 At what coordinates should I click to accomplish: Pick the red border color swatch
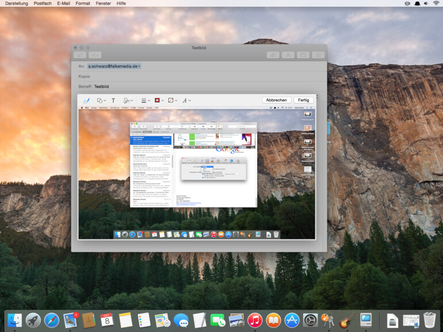pyautogui.click(x=158, y=101)
